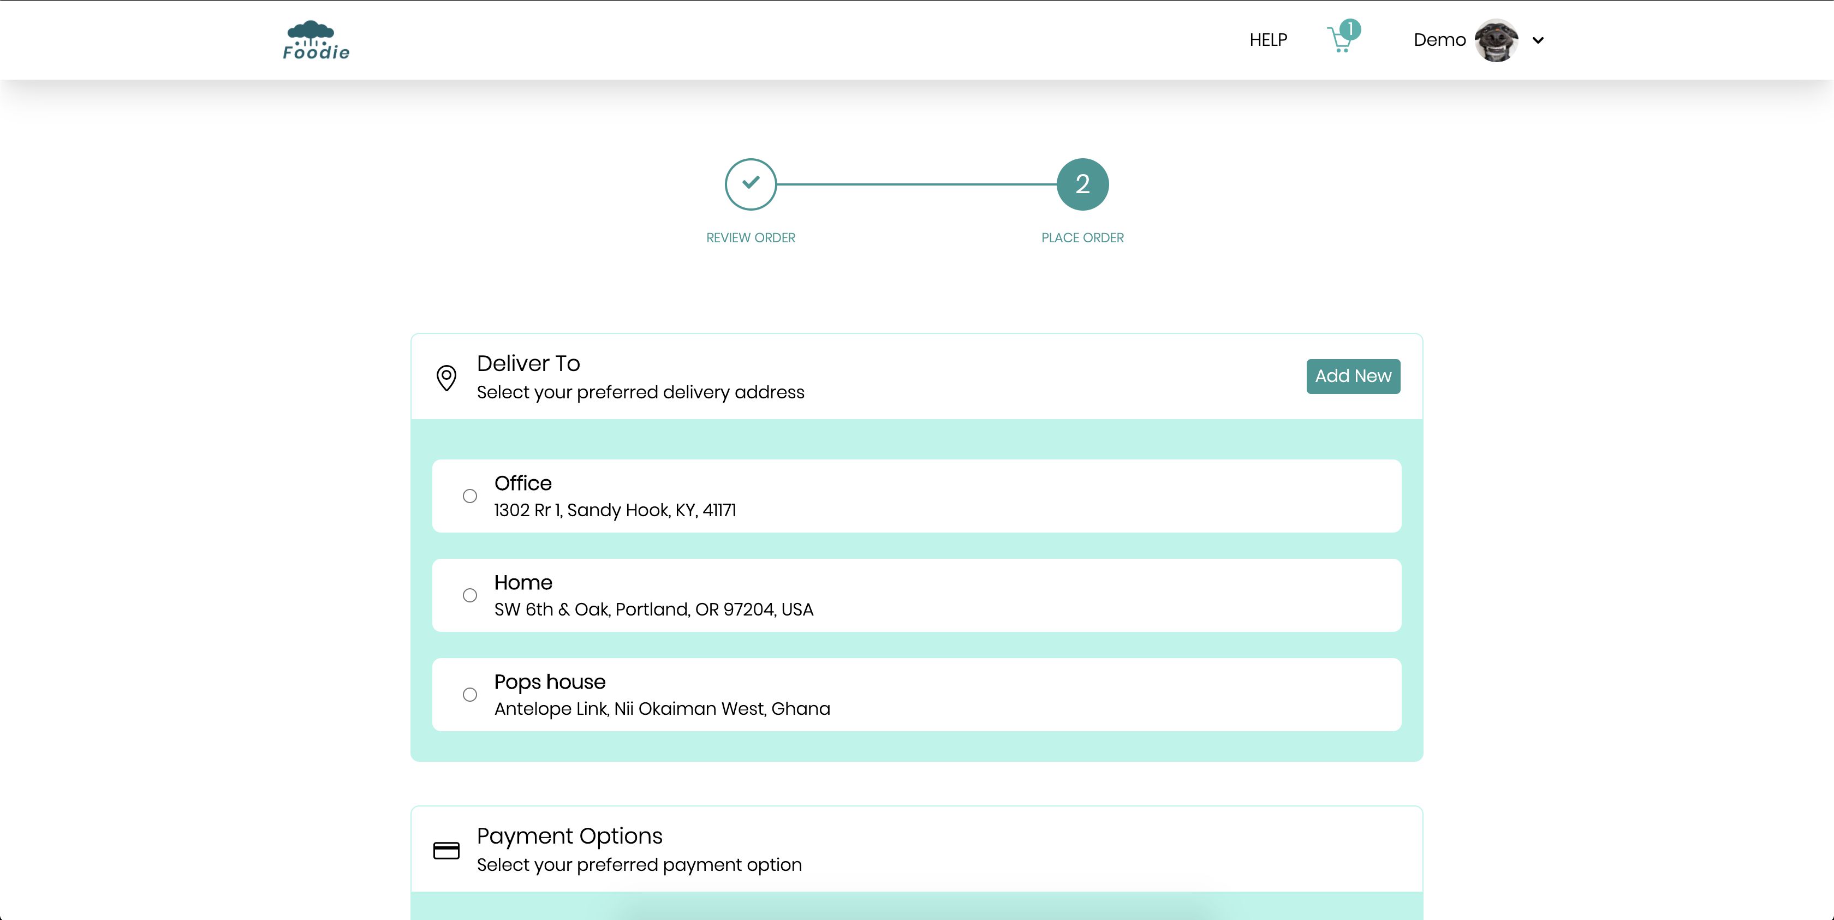Expand the Demo account dropdown chevron
This screenshot has height=920, width=1834.
click(1538, 40)
